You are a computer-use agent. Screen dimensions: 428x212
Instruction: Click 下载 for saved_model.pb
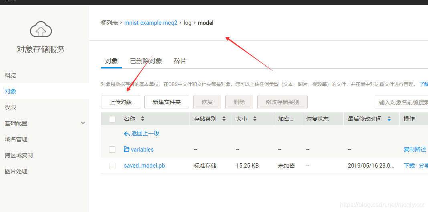click(409, 166)
